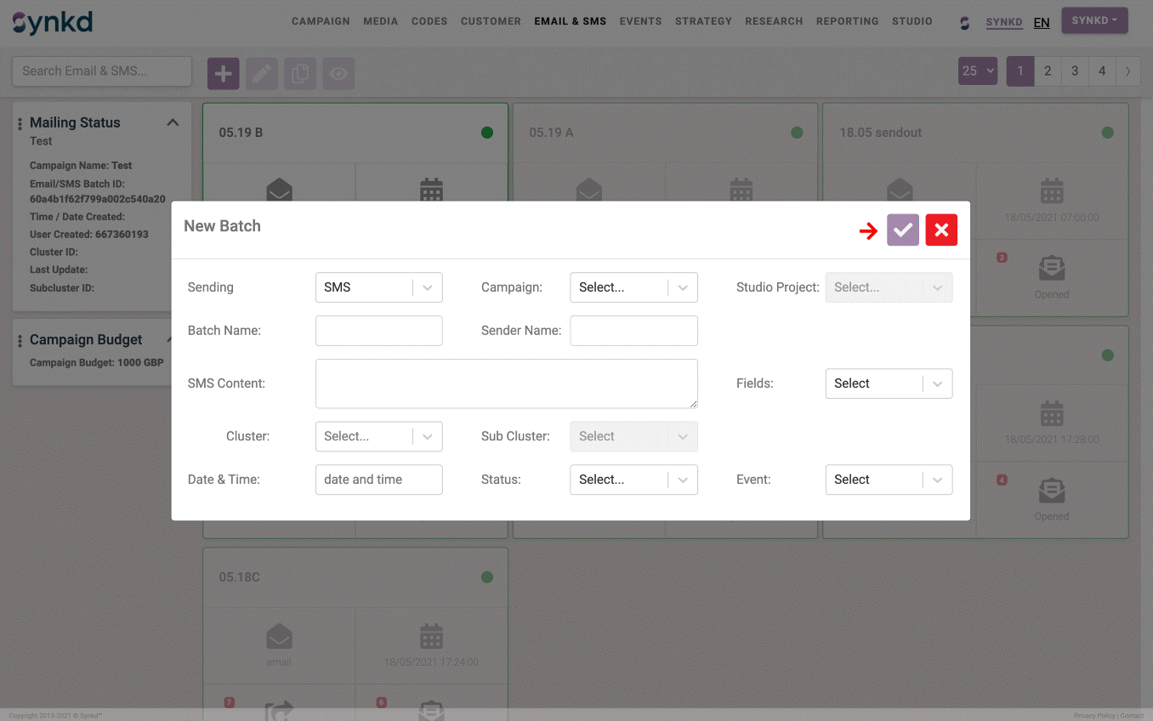Click the duplicate copy icon in toolbar

coord(300,74)
